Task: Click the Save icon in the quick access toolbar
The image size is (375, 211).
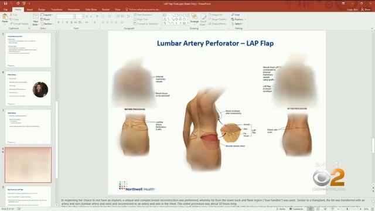Action: tap(5, 4)
